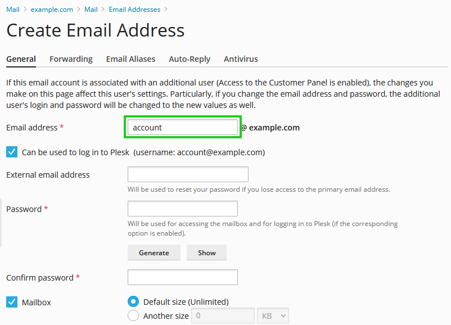Viewport: 451px width, 325px height.
Task: Toggle the Mailbox checkbox
Action: 11,302
